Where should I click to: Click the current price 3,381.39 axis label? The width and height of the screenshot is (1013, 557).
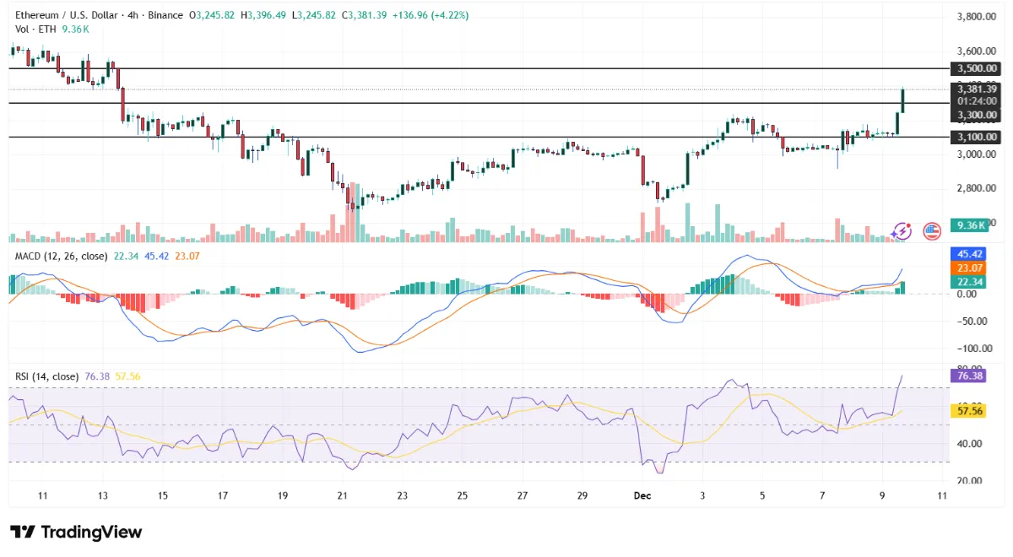pyautogui.click(x=974, y=89)
